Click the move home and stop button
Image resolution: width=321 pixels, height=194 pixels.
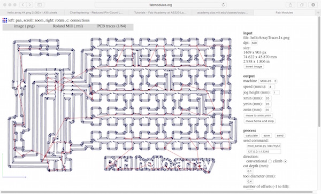point(259,121)
